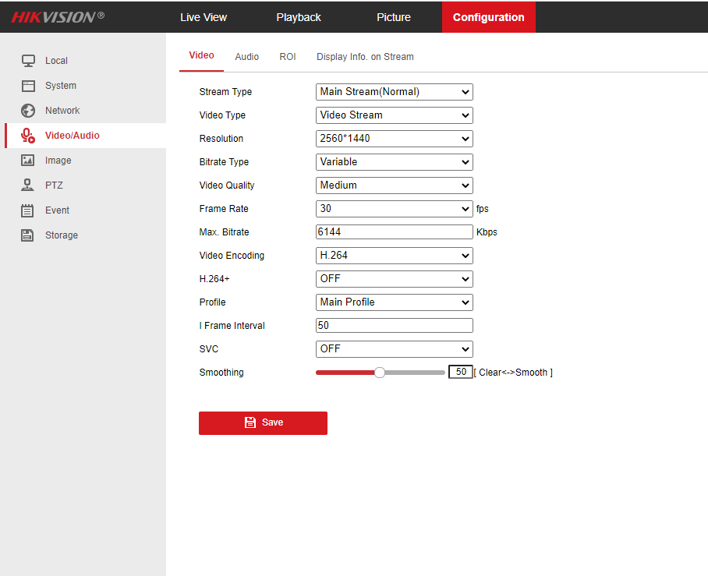Expand the Resolution dropdown

pos(394,139)
